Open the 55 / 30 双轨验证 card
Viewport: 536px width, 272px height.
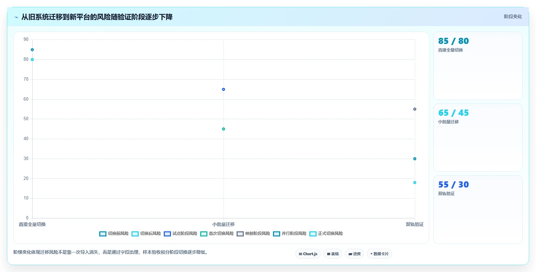point(478,209)
